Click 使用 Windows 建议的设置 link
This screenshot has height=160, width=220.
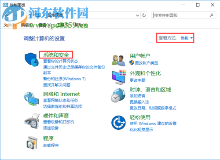(x=153, y=124)
